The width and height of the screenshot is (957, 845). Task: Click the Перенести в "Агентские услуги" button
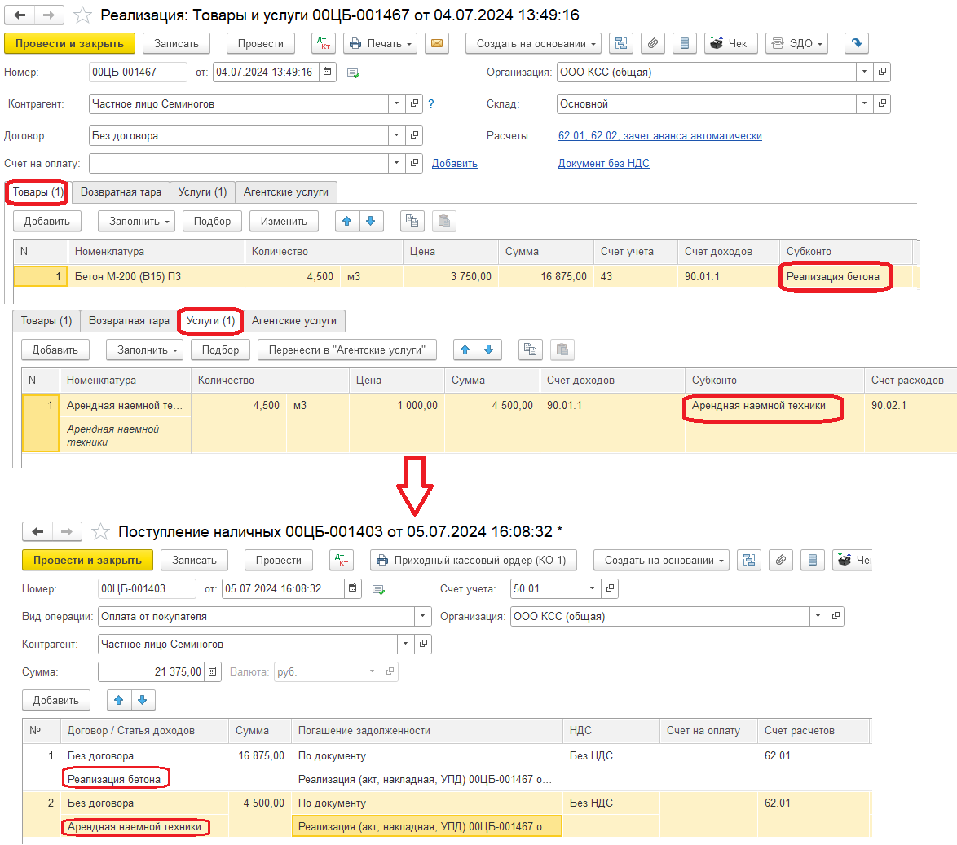(347, 350)
